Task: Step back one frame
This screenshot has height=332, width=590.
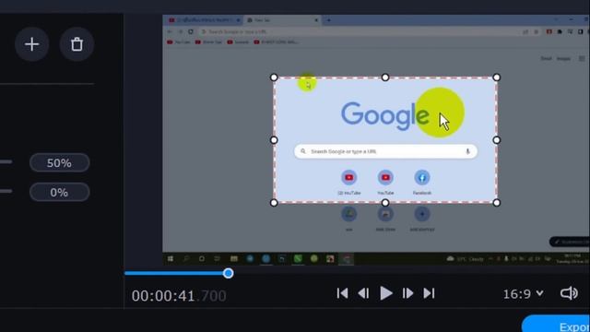Action: click(x=363, y=293)
